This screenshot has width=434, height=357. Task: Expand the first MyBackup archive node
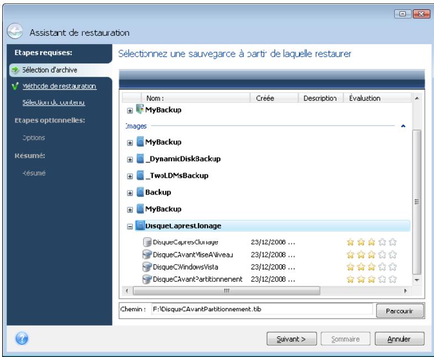point(130,111)
